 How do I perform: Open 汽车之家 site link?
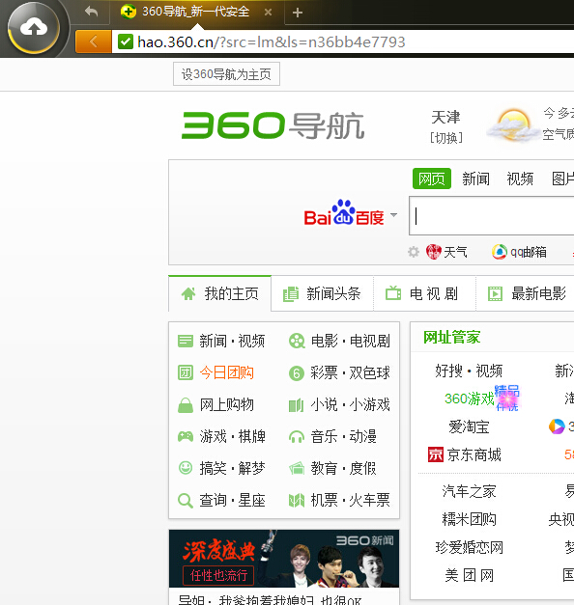click(x=469, y=491)
